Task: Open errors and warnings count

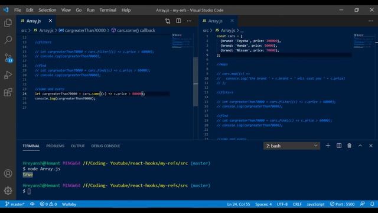Action: (x=48, y=204)
